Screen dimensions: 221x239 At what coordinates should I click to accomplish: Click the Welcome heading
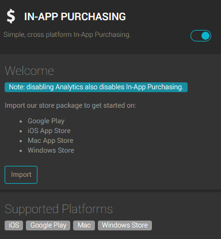coord(29,71)
